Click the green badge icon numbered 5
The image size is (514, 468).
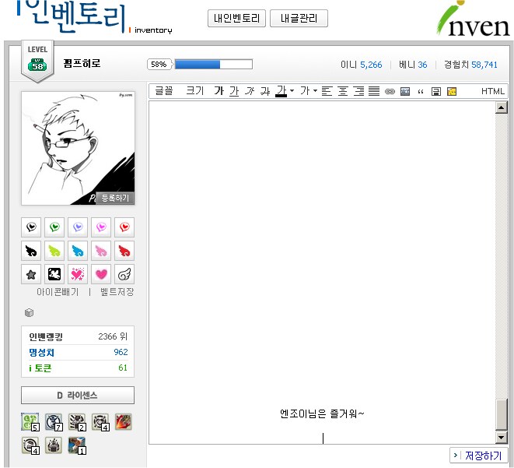[30, 422]
